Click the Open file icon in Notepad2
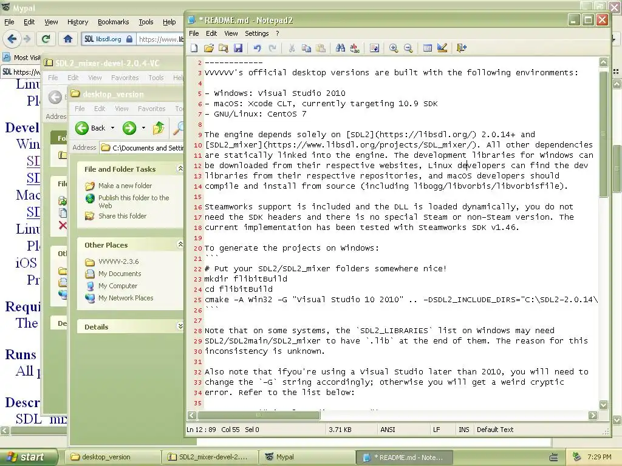 point(209,48)
